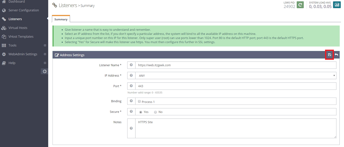Click the green graceful restart icon
Image resolution: width=344 pixels, height=147 pixels.
tap(300, 5)
